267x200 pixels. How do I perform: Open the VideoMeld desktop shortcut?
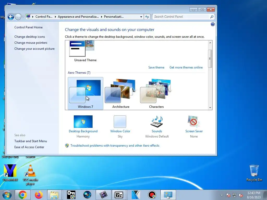point(10,173)
